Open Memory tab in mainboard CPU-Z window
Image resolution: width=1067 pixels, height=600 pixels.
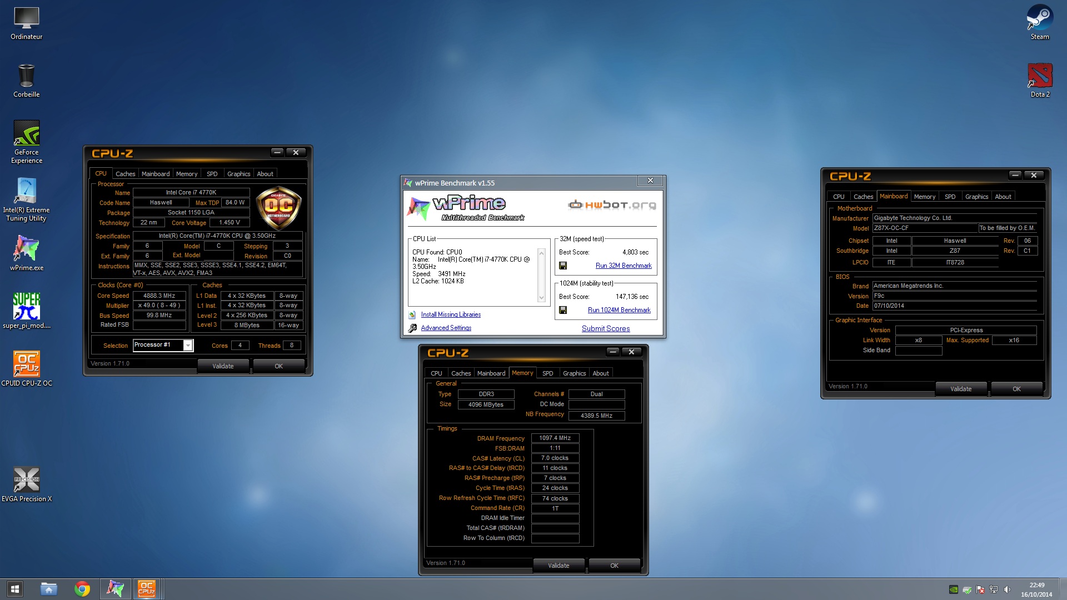pos(925,197)
